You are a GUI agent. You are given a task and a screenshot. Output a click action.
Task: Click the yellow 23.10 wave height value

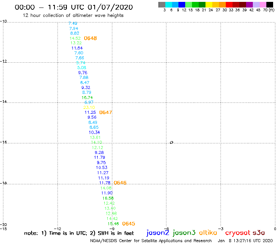[89, 107]
